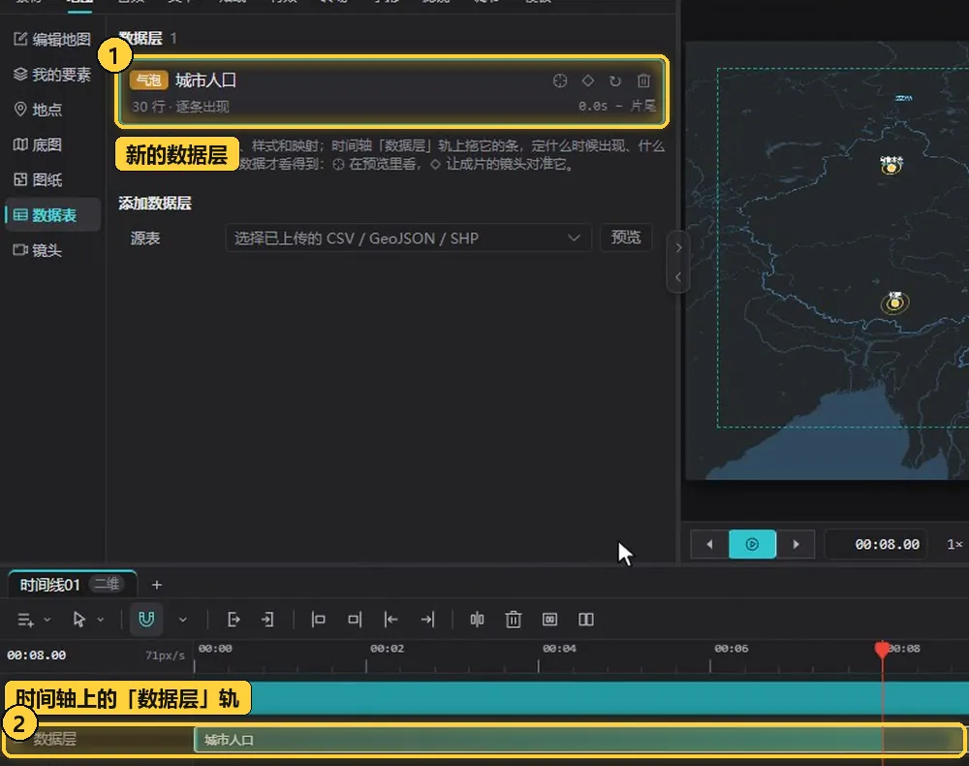Add a new timeline with the plus button
Viewport: 969px width, 766px height.
click(x=156, y=585)
